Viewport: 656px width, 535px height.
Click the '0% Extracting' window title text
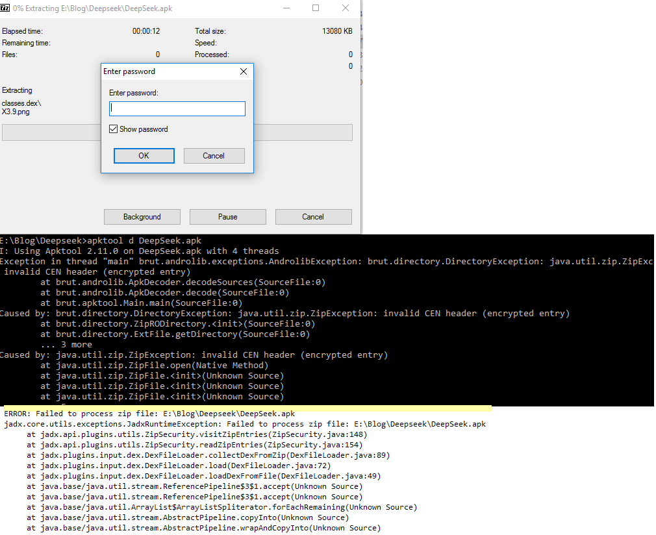pyautogui.click(x=92, y=8)
